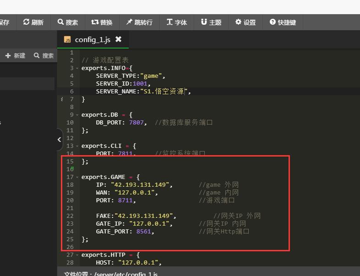Open the 主题 theme picker

(x=211, y=22)
